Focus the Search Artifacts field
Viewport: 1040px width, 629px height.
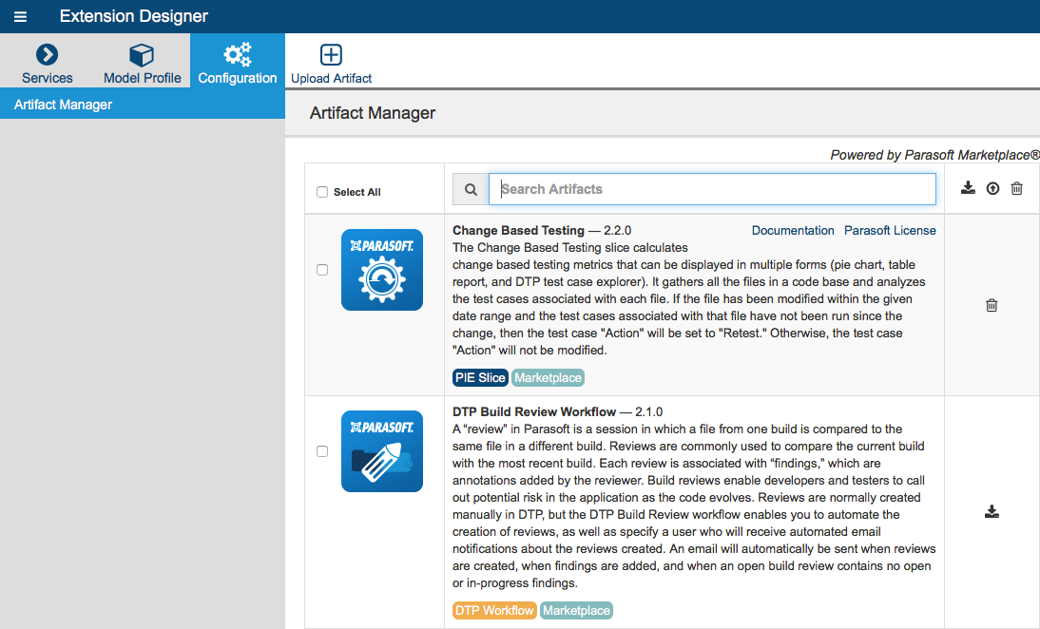point(712,190)
